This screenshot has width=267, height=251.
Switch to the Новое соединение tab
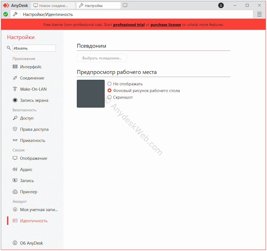53,6
